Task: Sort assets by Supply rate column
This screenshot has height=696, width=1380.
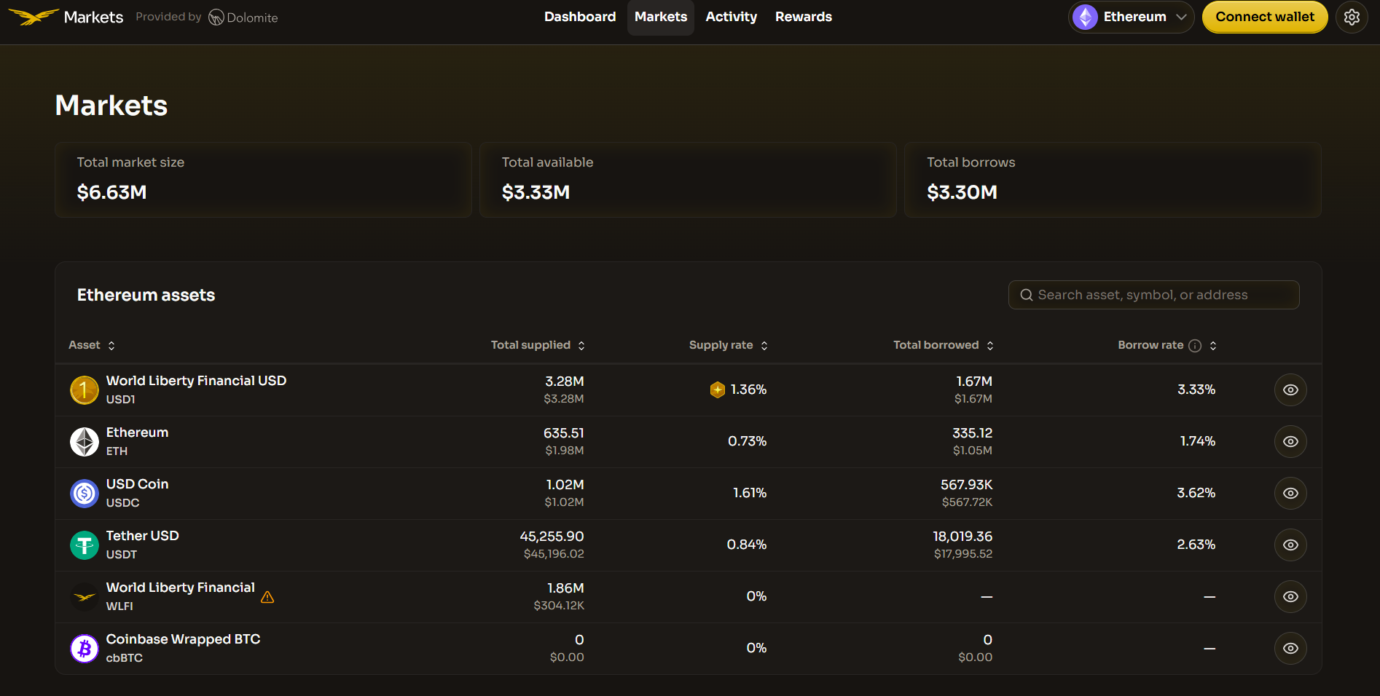Action: pyautogui.click(x=728, y=345)
